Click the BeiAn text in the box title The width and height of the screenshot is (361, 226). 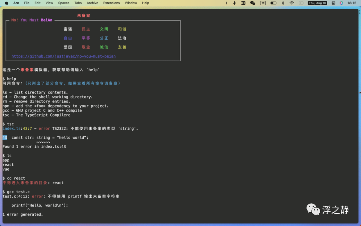click(46, 20)
